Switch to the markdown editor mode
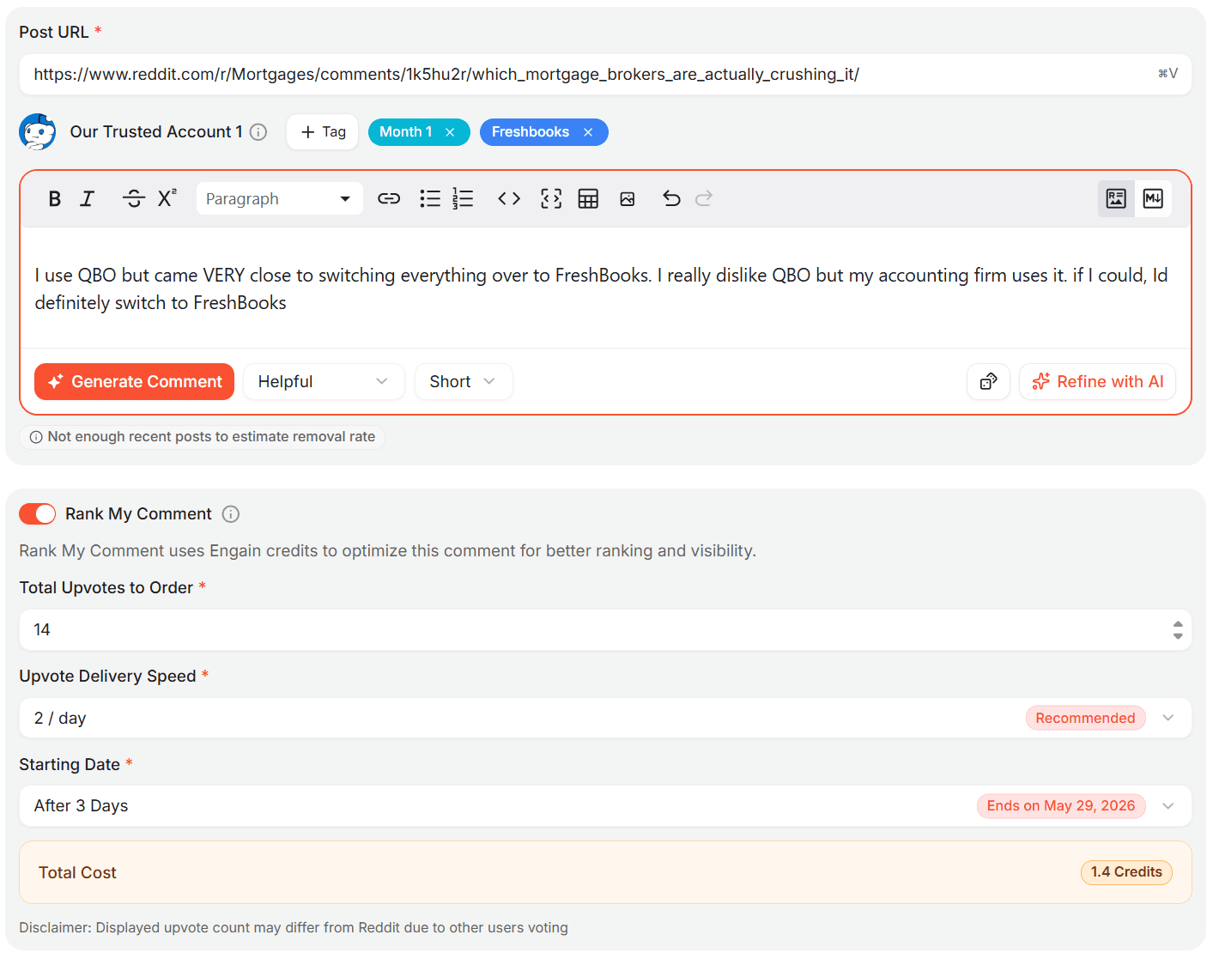The height and width of the screenshot is (959, 1213). [x=1153, y=199]
